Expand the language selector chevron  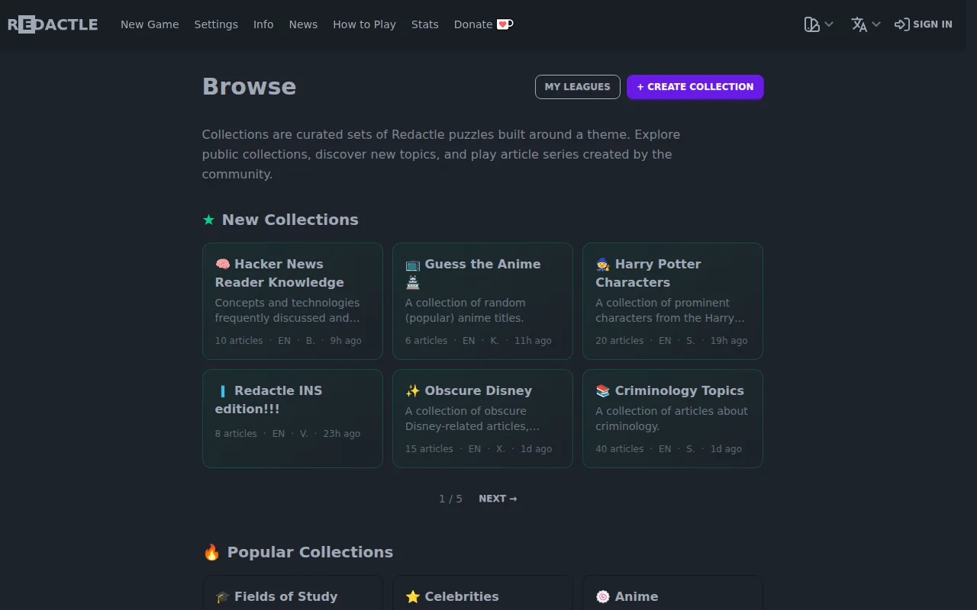click(x=876, y=24)
